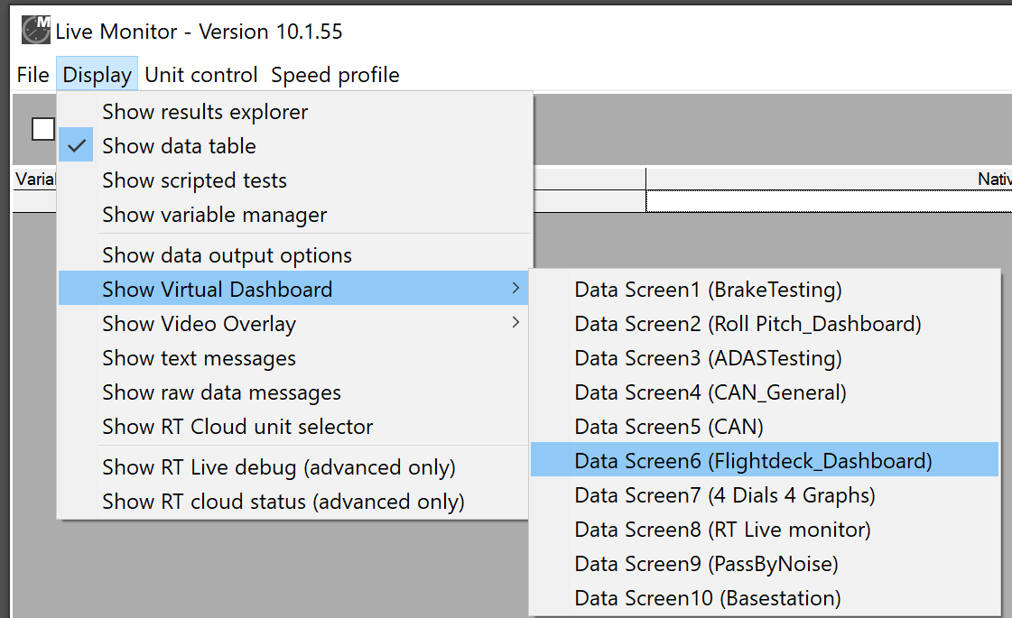Open the Speed profile menu
Screen dimensions: 1012x618
335,75
